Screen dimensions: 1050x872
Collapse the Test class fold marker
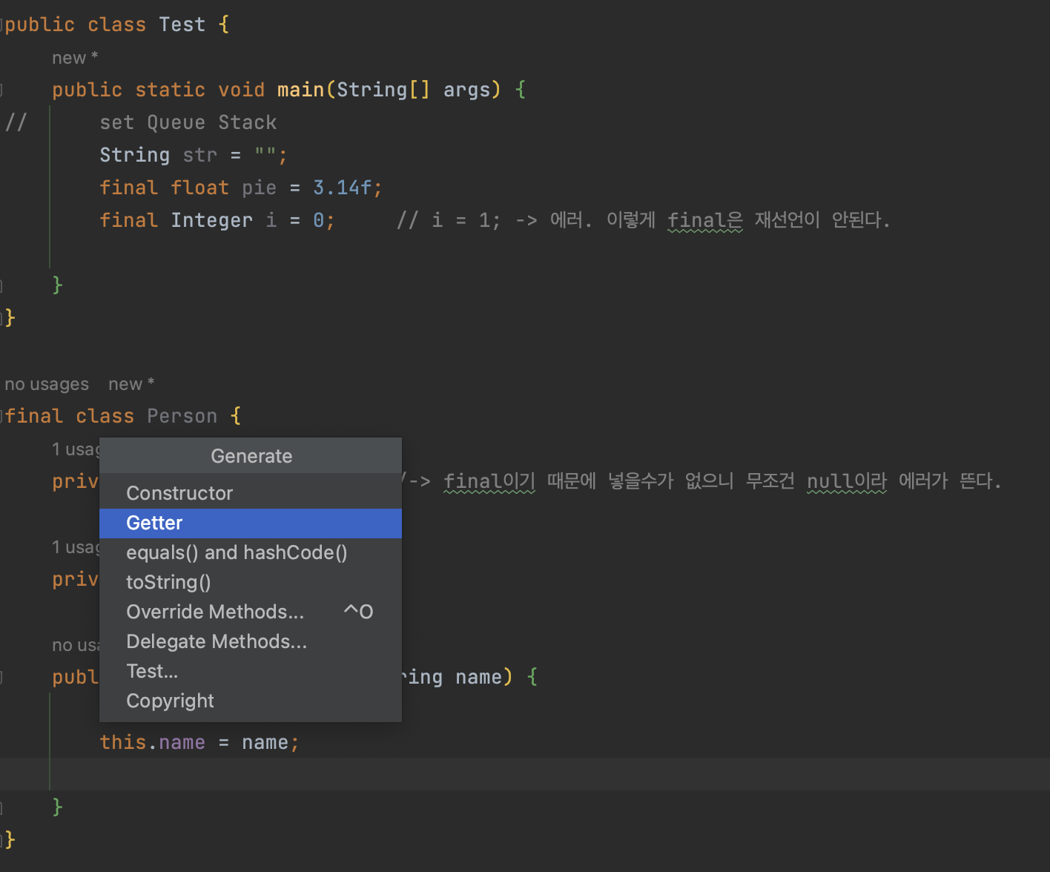(1, 24)
